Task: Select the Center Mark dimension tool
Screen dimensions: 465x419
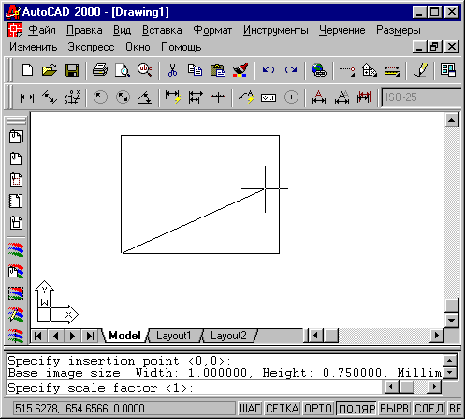Action: [291, 97]
